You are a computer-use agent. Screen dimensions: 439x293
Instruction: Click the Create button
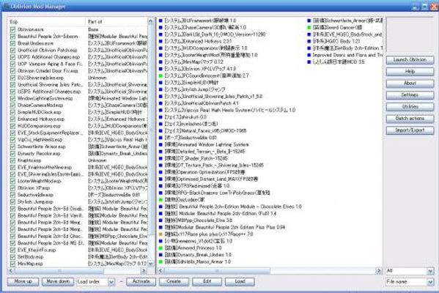[174, 281]
